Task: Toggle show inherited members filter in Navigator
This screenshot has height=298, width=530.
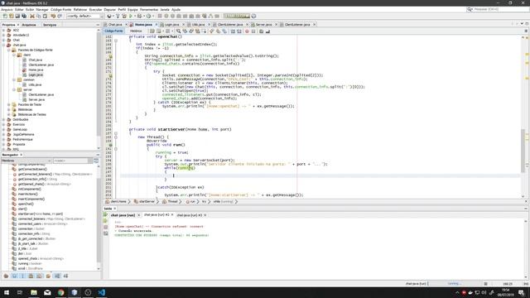Action: pyautogui.click(x=6, y=276)
